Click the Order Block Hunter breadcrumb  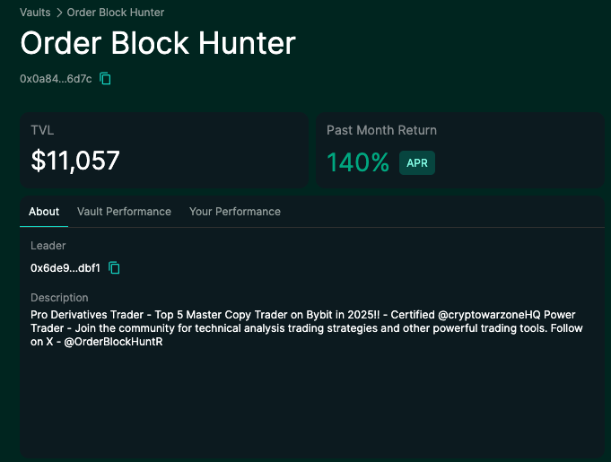coord(116,13)
